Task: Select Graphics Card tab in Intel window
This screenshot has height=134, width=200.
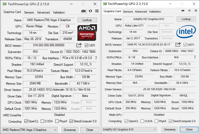Action: tap(112, 11)
